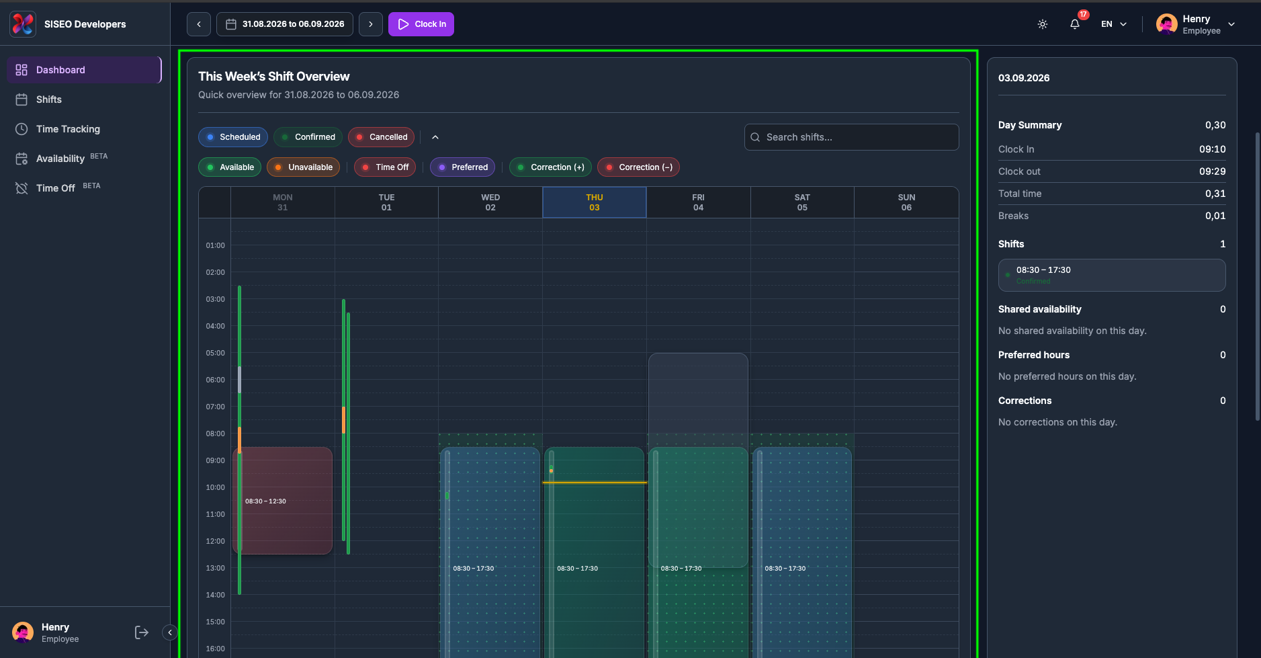This screenshot has width=1261, height=658.
Task: Click the This Week's Shift Overview title
Action: [274, 77]
